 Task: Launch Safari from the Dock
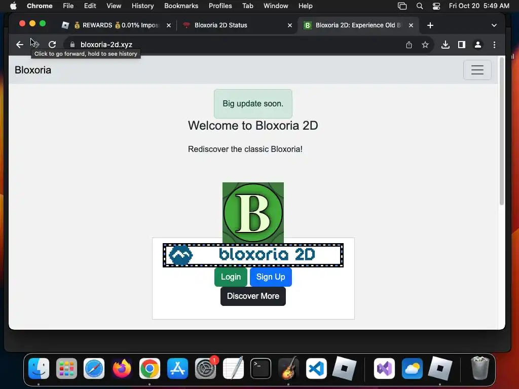pyautogui.click(x=94, y=369)
